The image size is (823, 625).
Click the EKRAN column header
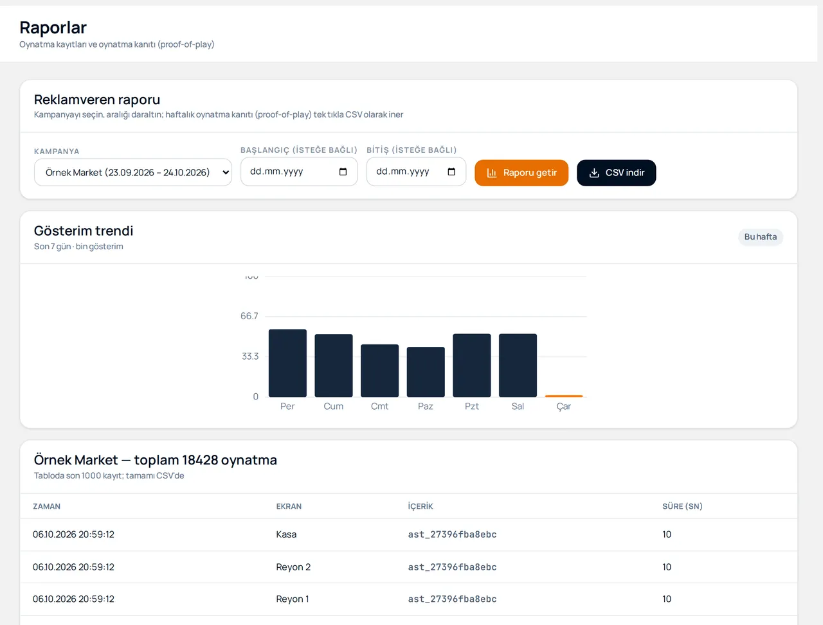tap(289, 506)
